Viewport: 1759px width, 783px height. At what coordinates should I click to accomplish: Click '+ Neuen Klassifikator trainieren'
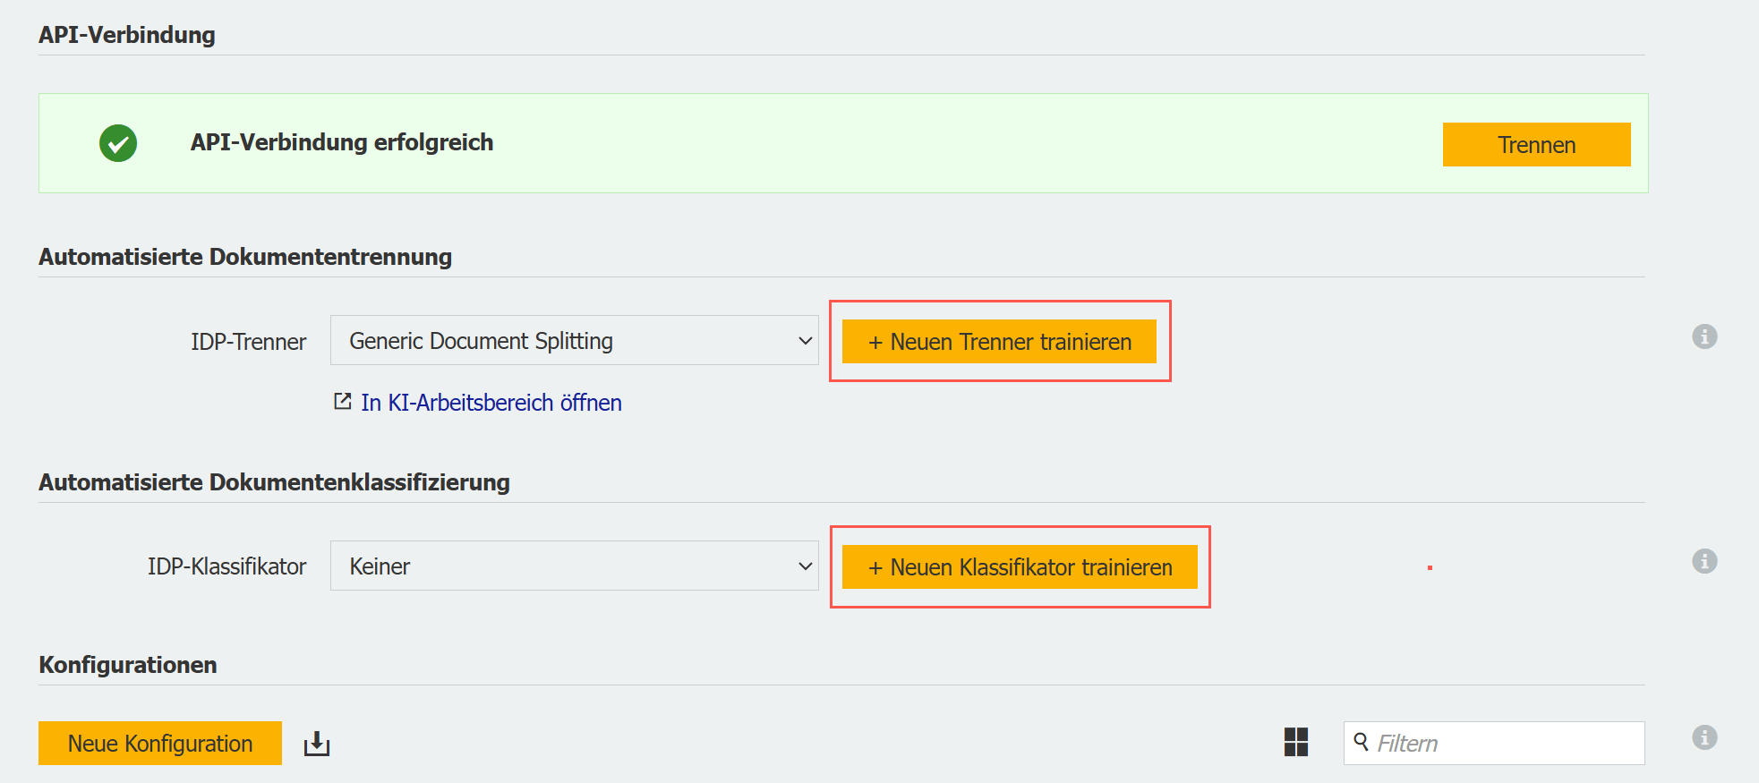point(1020,567)
